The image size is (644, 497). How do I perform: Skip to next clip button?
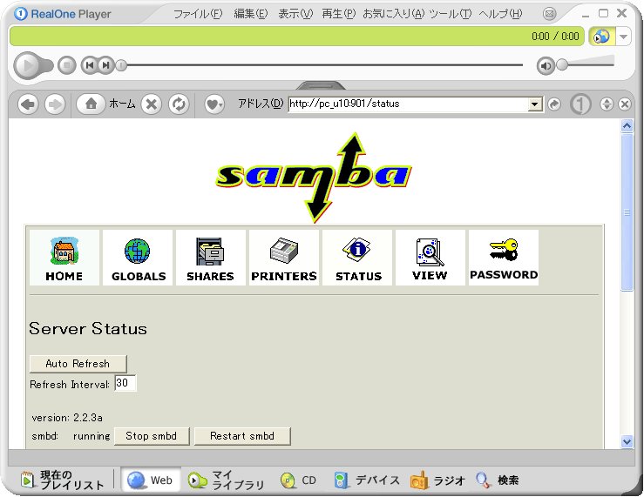coord(105,65)
